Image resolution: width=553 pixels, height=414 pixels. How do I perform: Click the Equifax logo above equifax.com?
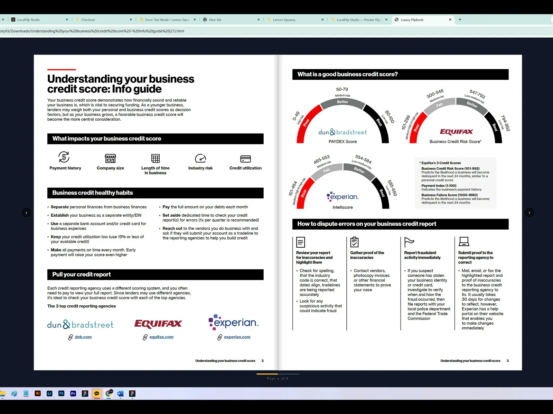[x=158, y=324]
